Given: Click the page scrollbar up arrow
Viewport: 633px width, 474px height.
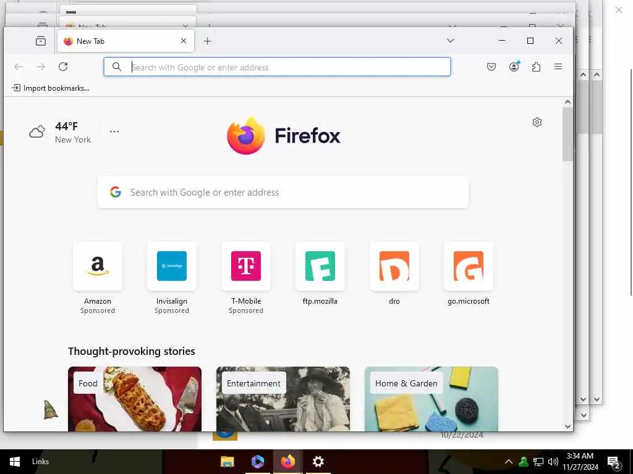Looking at the screenshot, I should point(567,102).
